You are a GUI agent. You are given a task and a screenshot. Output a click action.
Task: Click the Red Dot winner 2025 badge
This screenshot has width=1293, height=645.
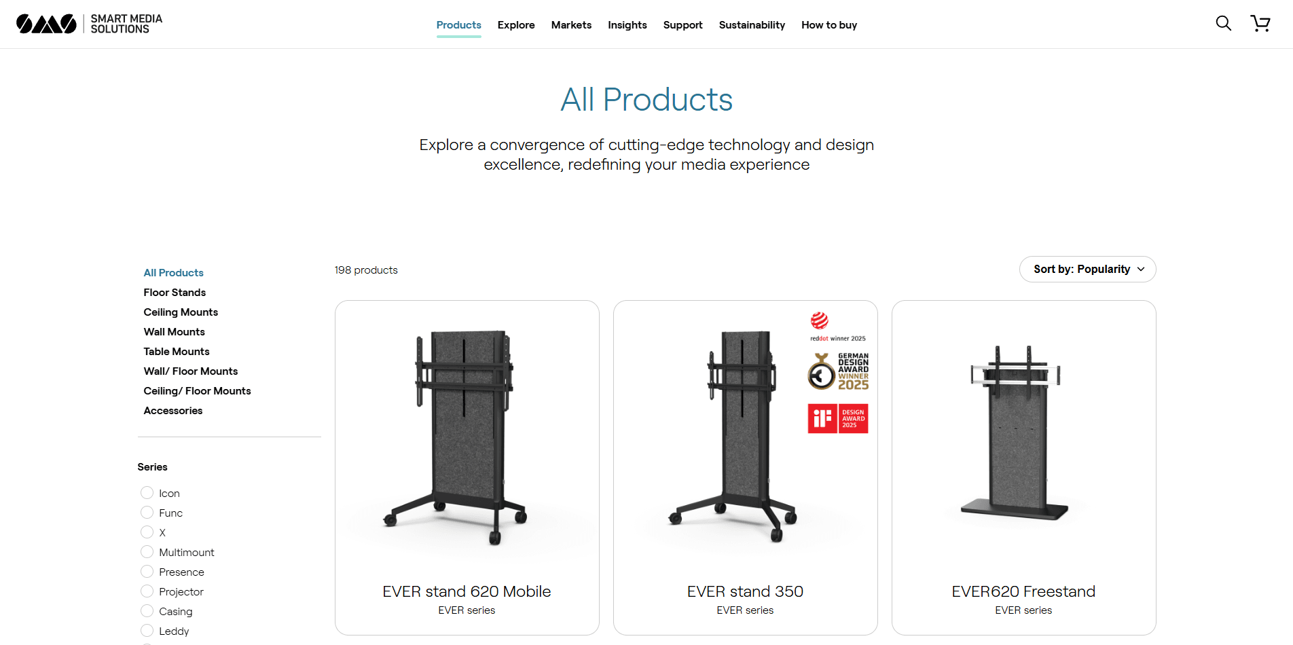[837, 327]
